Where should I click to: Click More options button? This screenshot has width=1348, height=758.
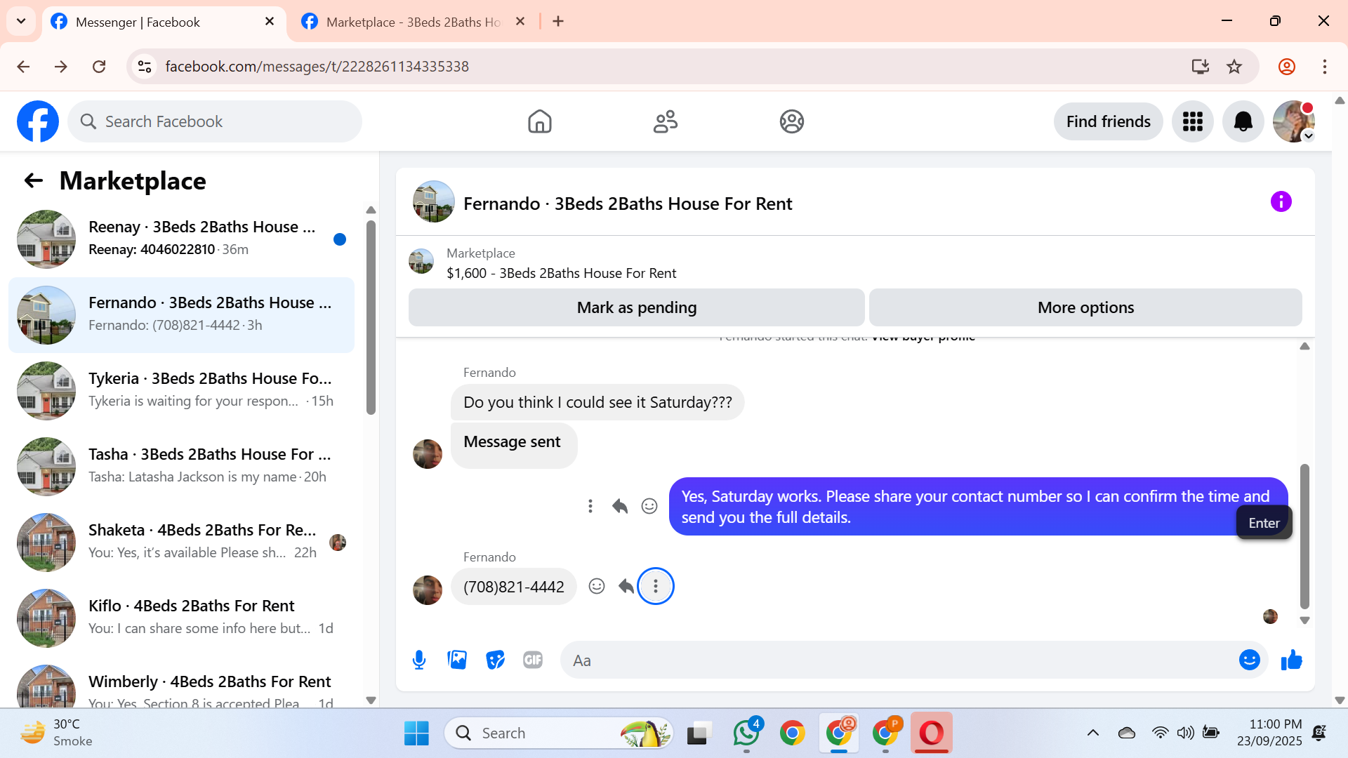coord(1085,307)
